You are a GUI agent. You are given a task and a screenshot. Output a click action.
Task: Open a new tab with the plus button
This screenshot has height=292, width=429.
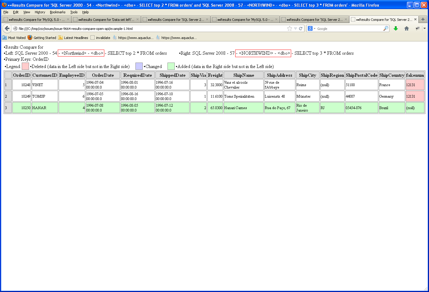423,19
